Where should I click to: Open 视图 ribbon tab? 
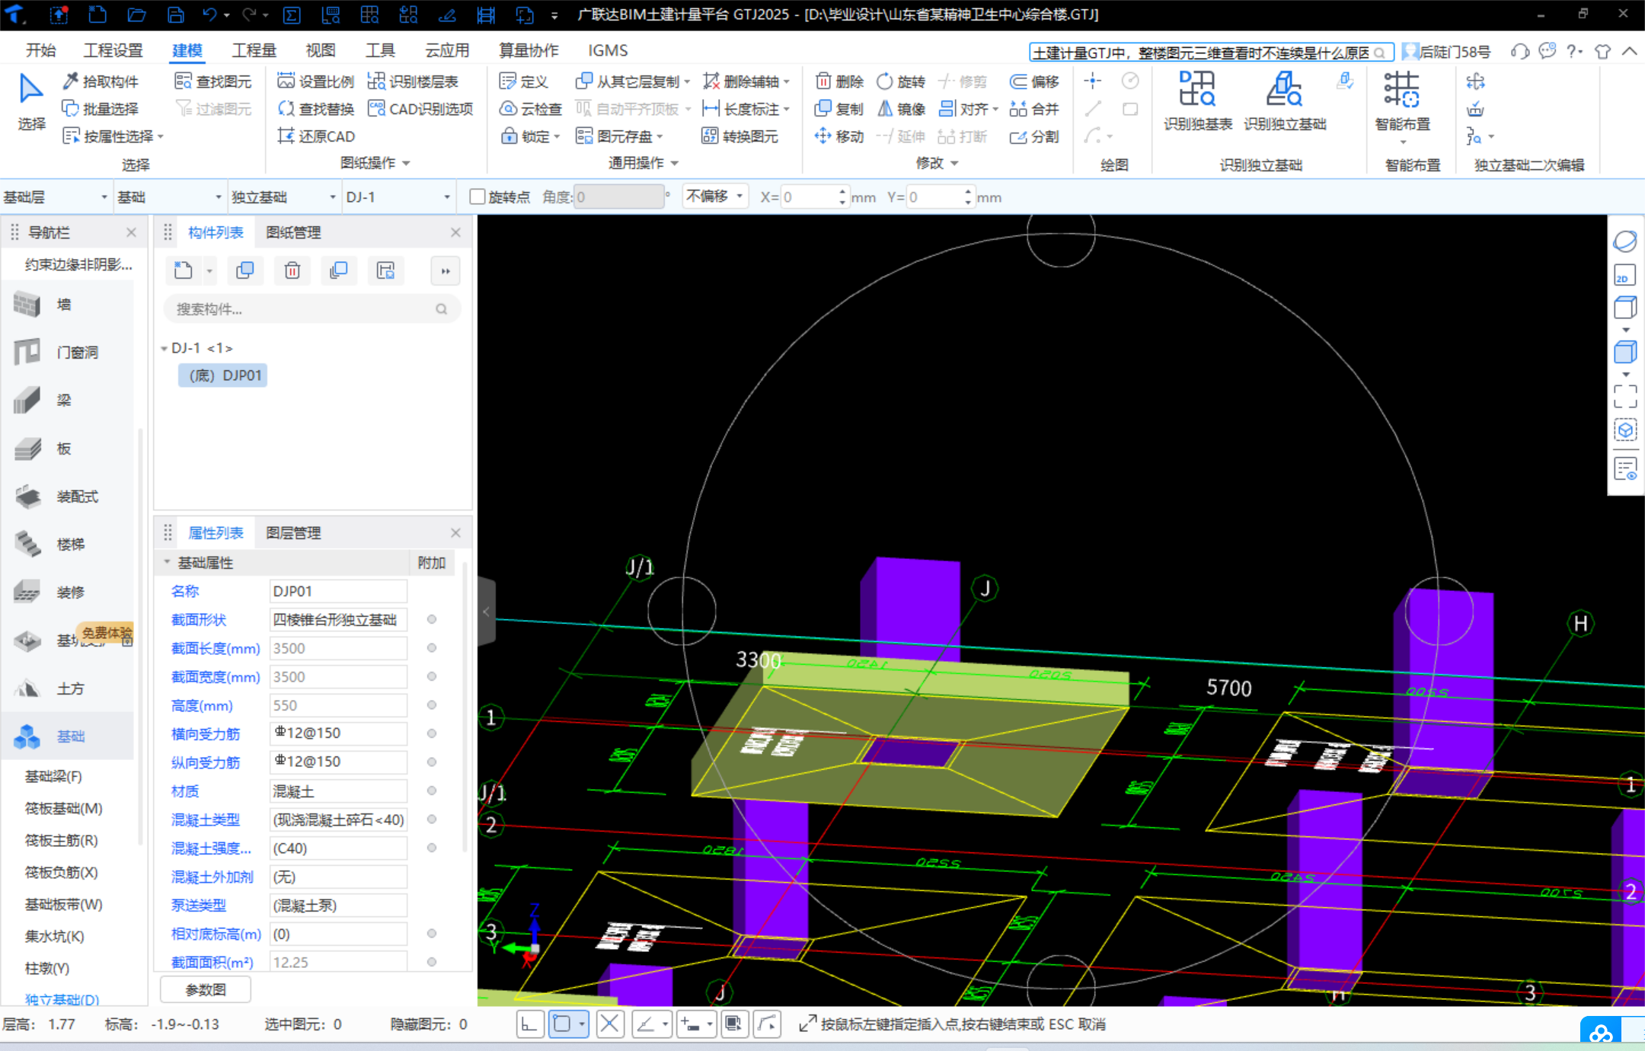(x=320, y=50)
